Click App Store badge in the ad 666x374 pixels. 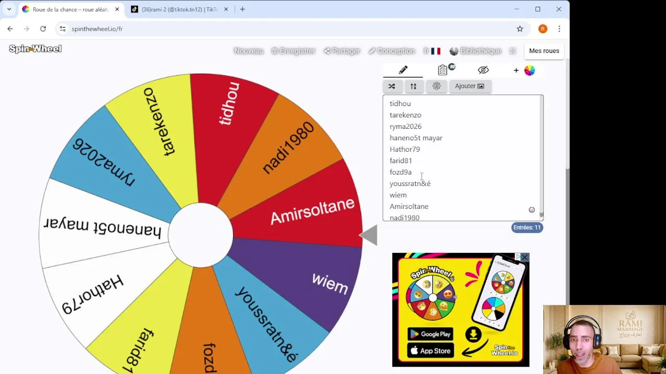(430, 351)
